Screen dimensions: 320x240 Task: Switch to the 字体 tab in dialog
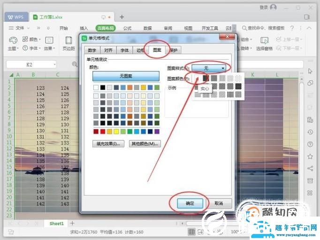click(124, 50)
